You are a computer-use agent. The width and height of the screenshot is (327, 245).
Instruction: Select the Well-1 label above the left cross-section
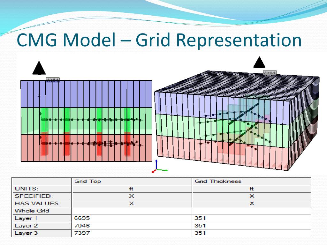(53, 80)
